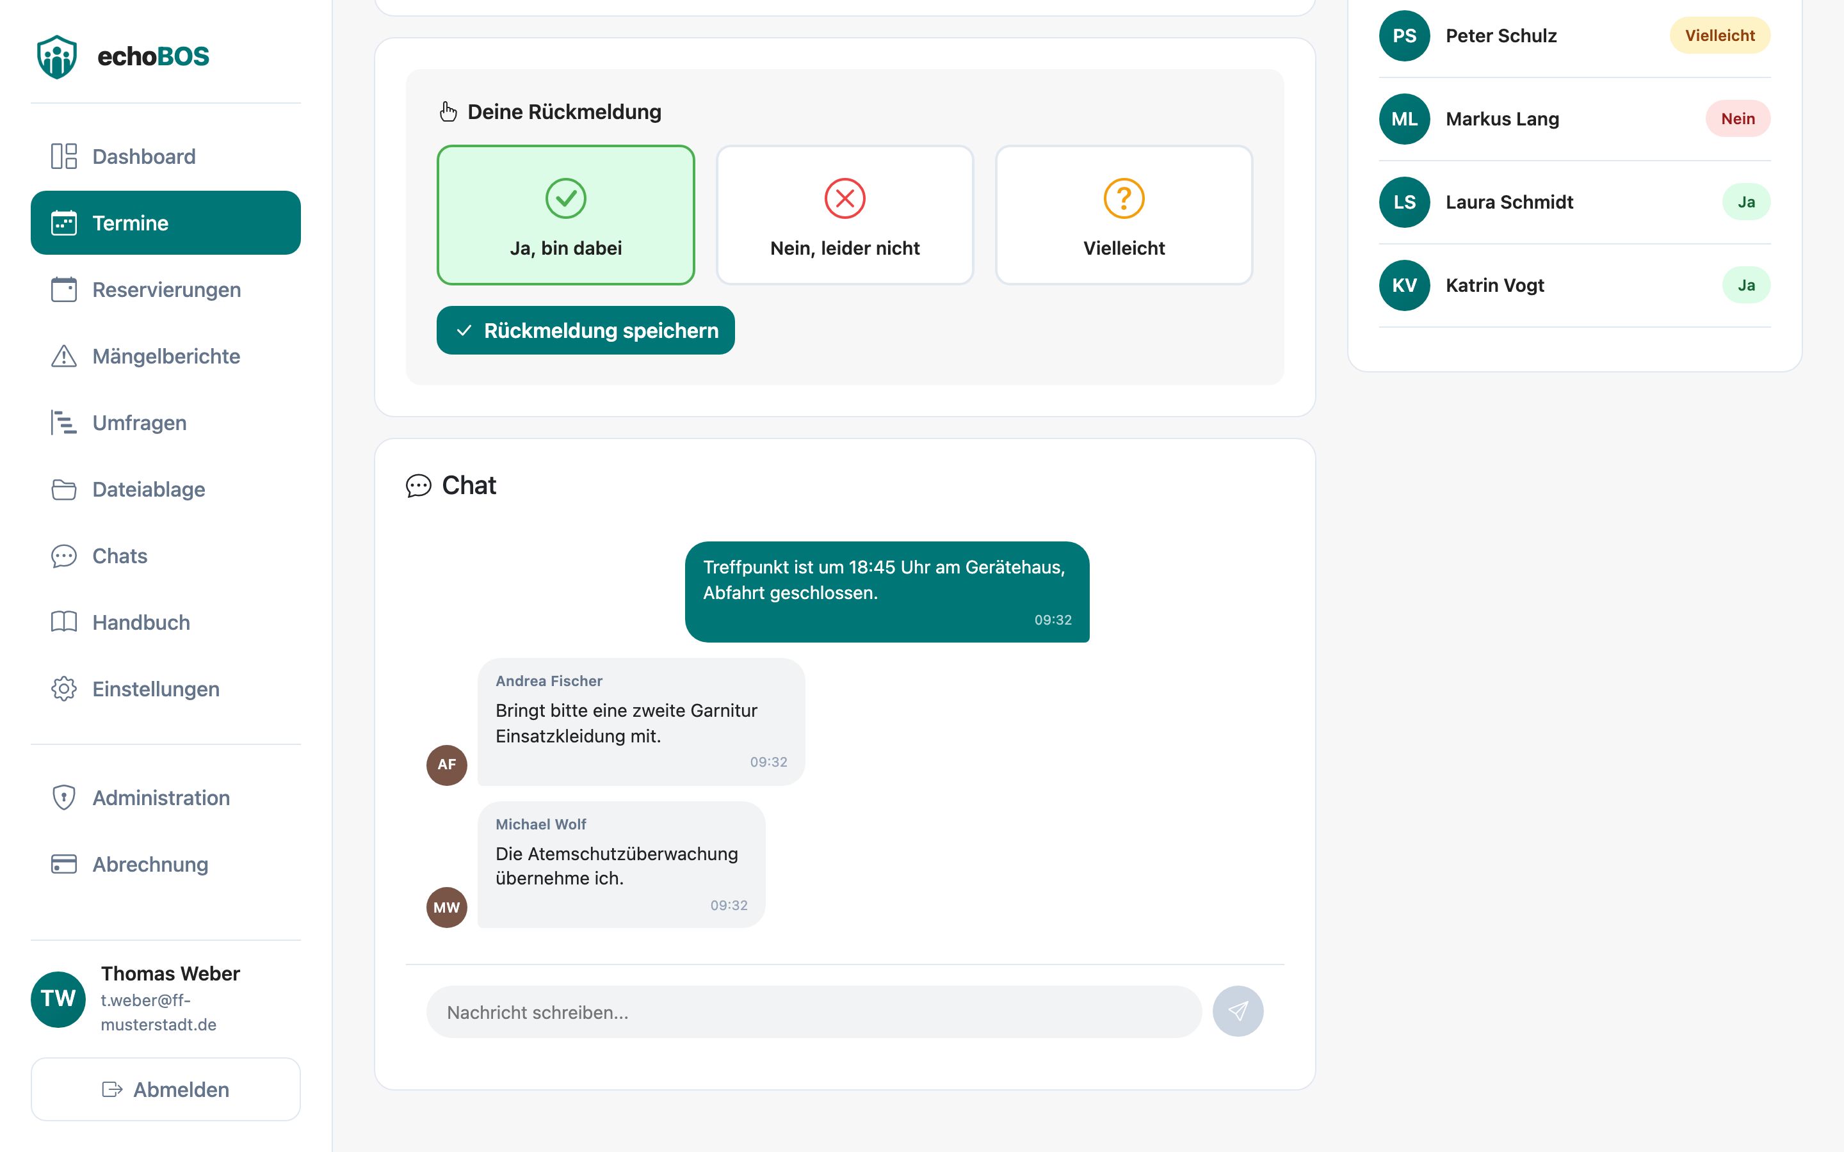This screenshot has width=1844, height=1152.
Task: Save with 'Rückmeldung speichern' button
Action: [x=585, y=330]
